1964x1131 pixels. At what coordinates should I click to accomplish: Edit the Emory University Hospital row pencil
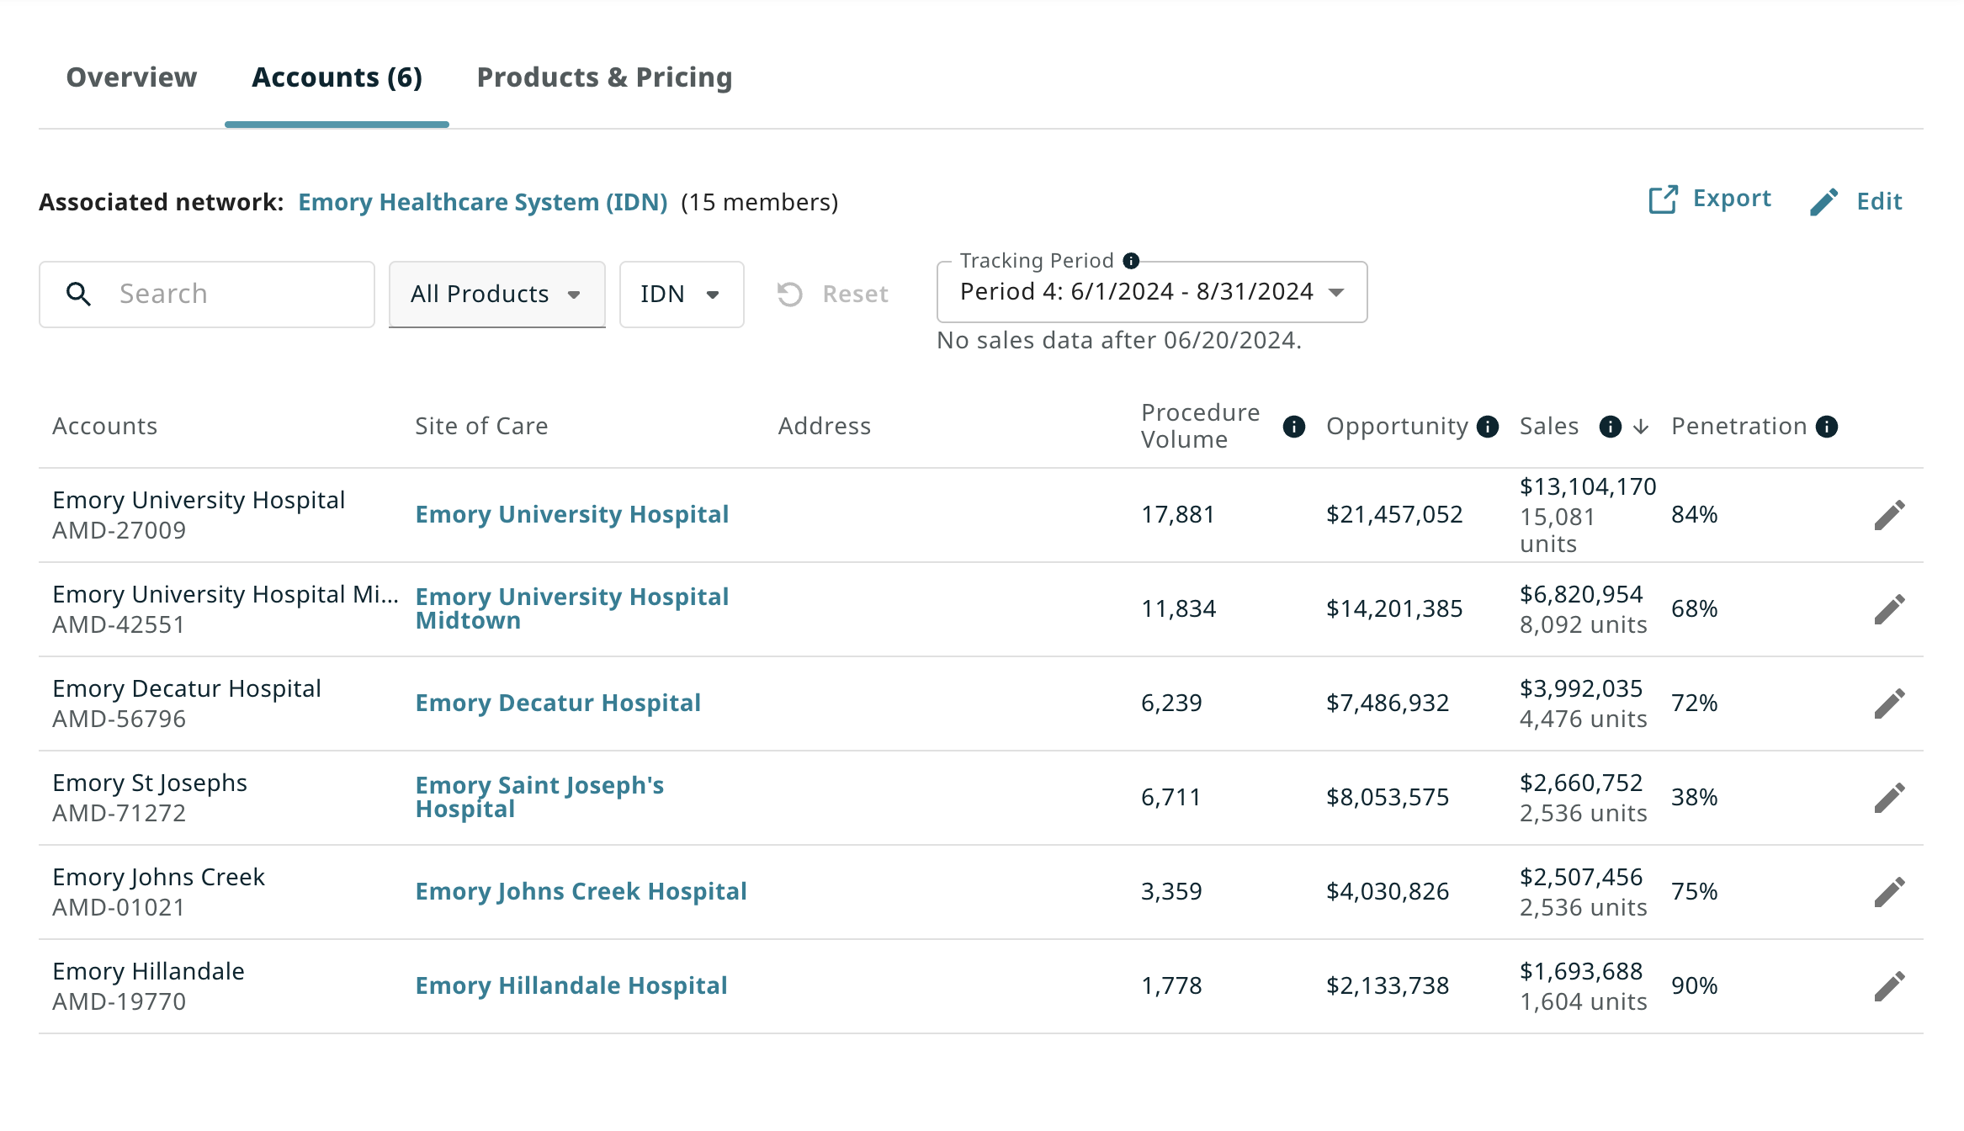(x=1889, y=515)
